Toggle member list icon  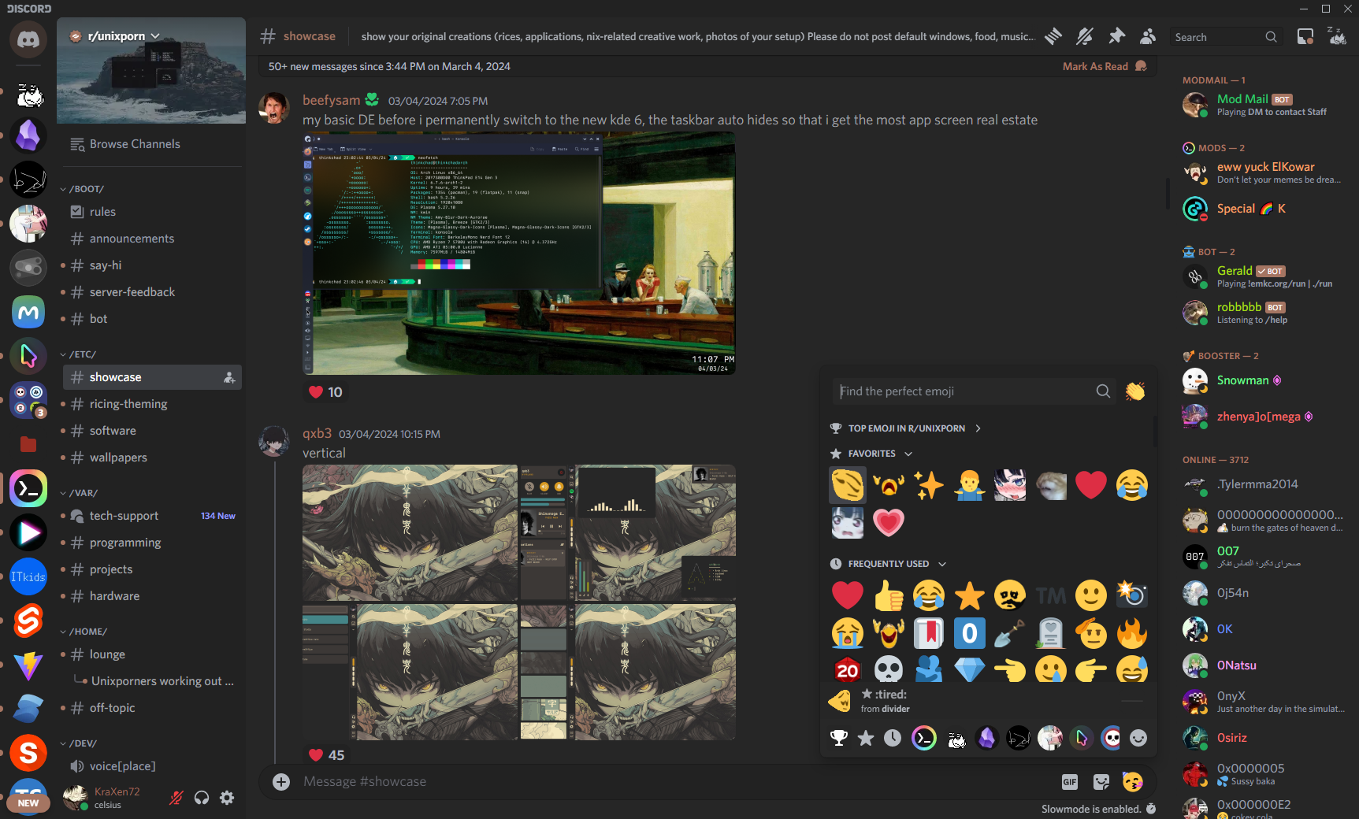pyautogui.click(x=1148, y=36)
